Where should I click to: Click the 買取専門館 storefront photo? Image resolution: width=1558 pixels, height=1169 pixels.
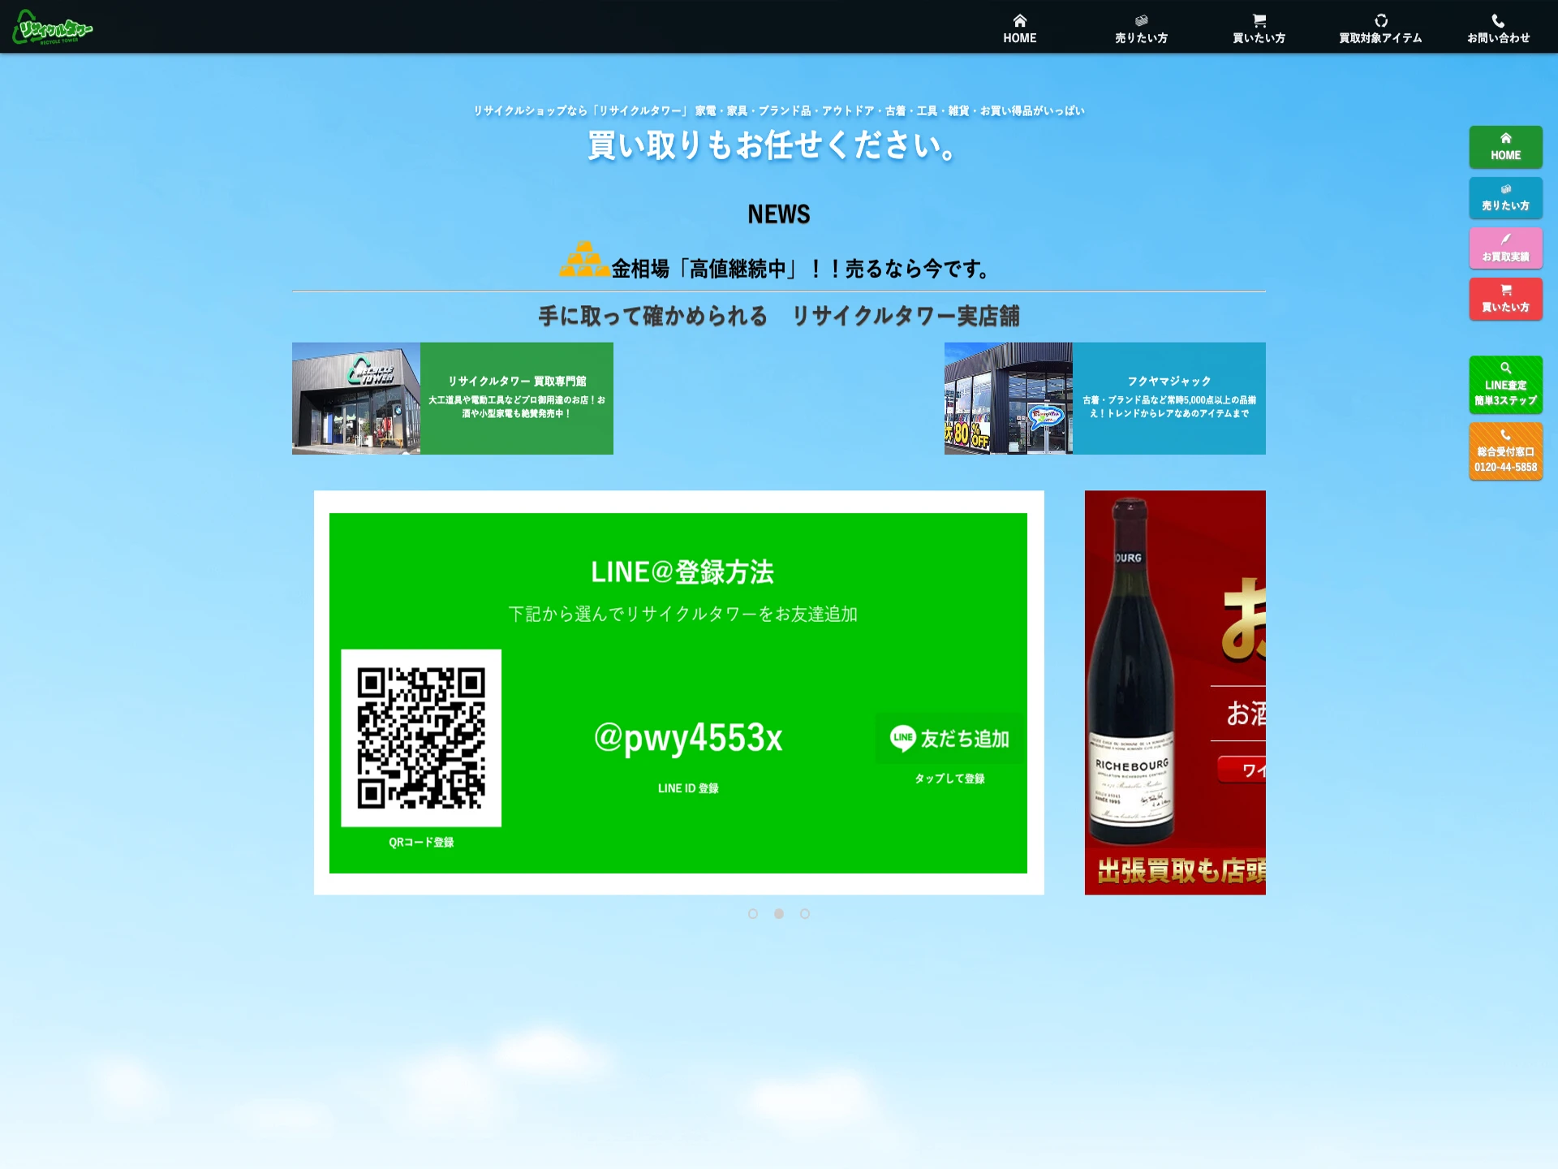356,398
